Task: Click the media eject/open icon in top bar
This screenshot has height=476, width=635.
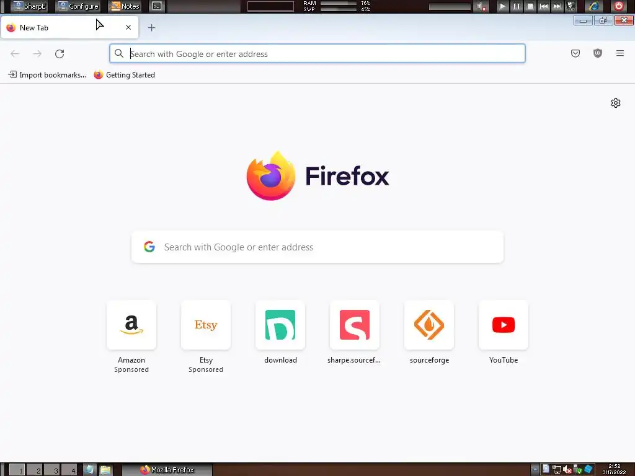Action: (x=571, y=6)
